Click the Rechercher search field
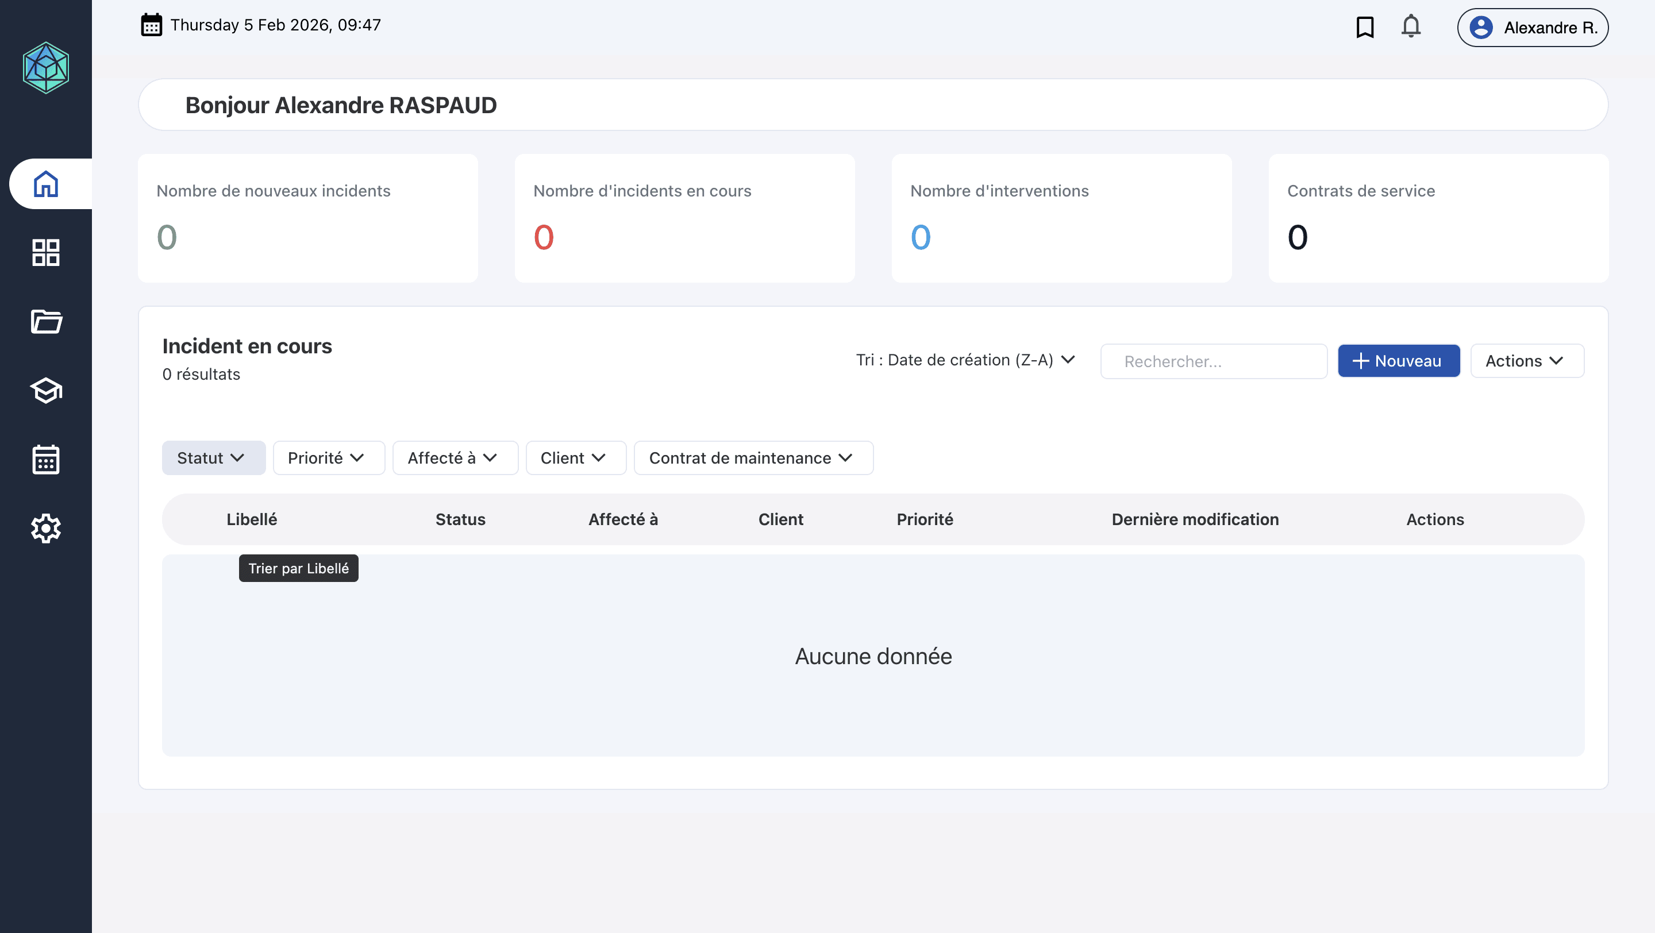 click(x=1213, y=361)
